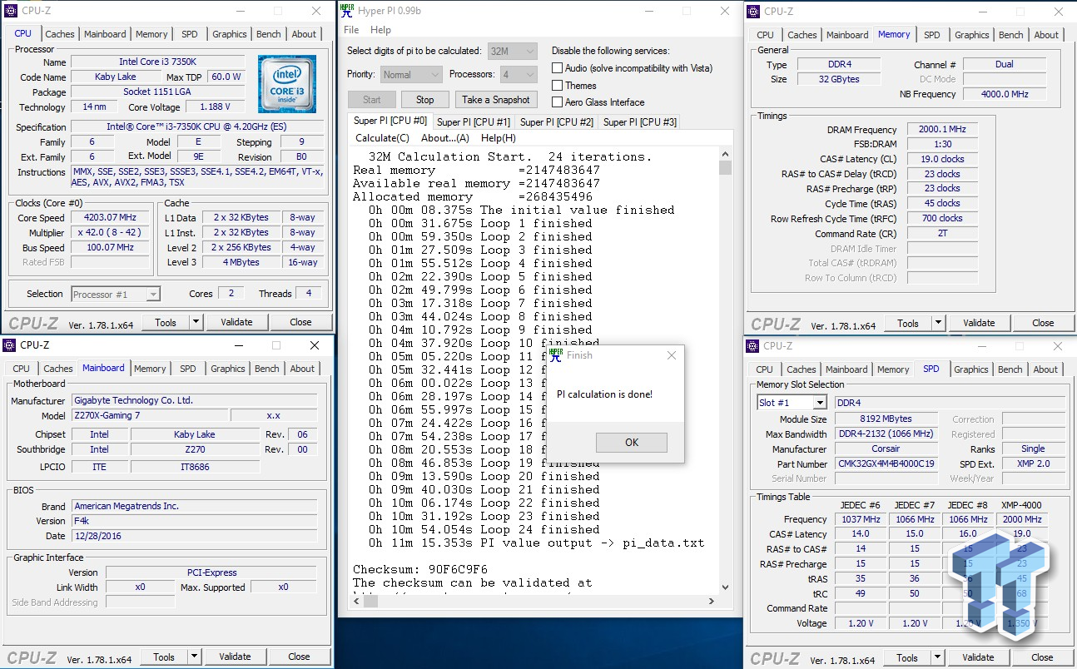1077x669 pixels.
Task: Click the vertical scrollbar of Super PI log
Action: point(725,372)
